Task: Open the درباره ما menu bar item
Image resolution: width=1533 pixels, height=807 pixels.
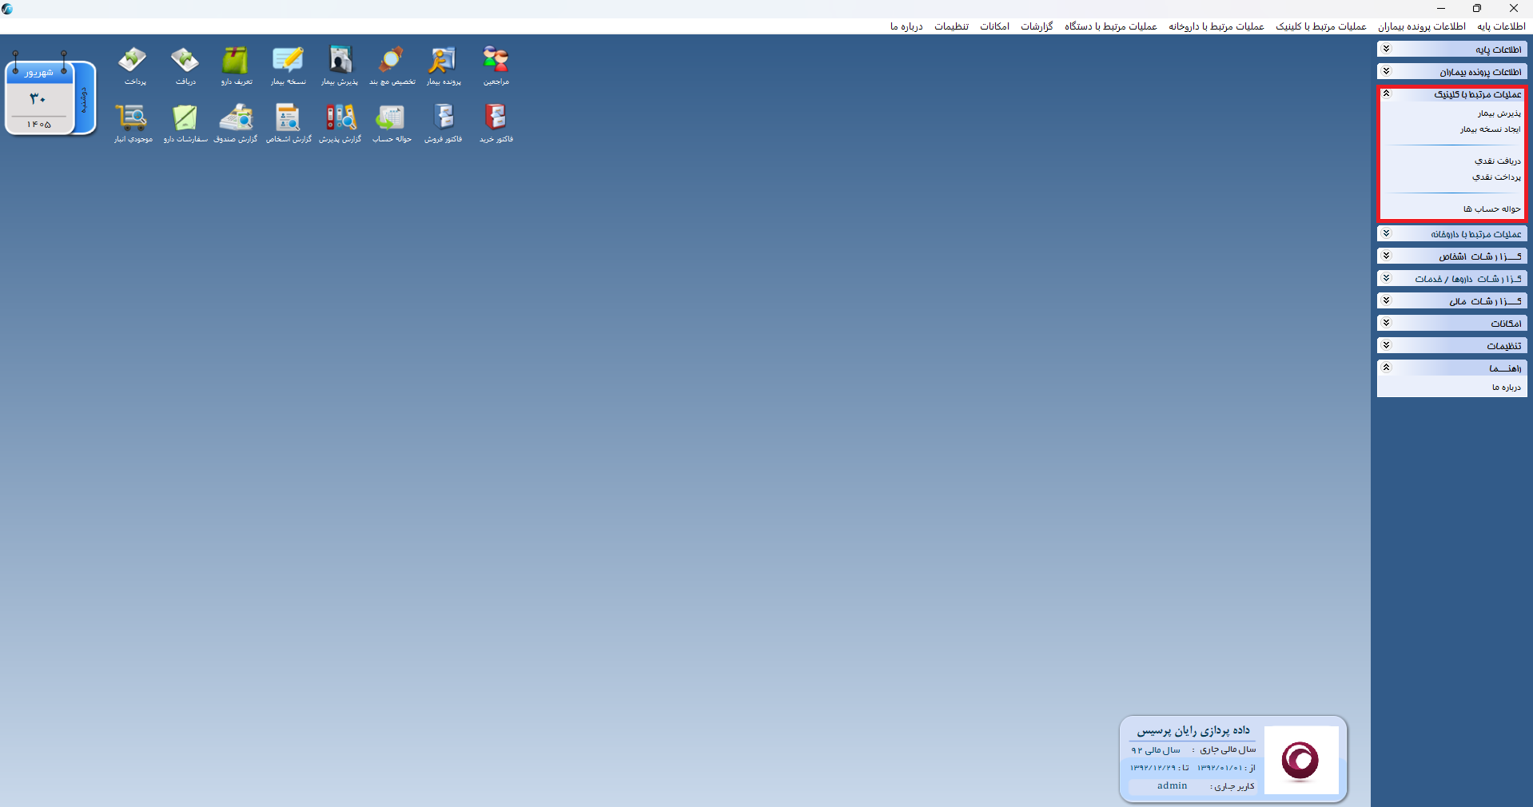Action: tap(906, 26)
